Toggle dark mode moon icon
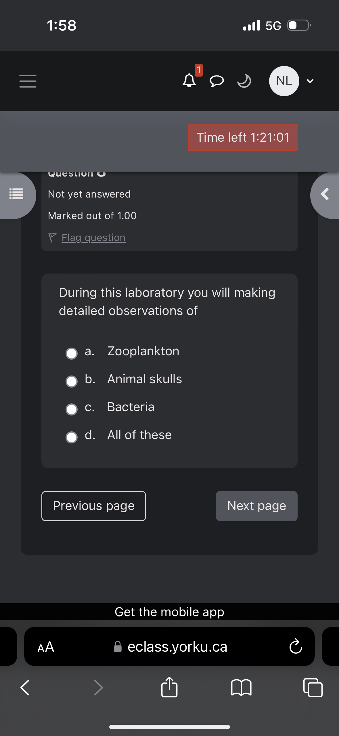This screenshot has height=736, width=339. pos(244,81)
